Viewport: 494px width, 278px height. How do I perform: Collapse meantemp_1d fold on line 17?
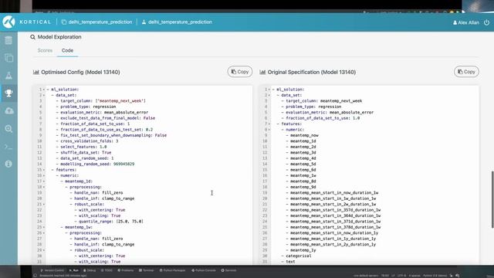pos(44,181)
